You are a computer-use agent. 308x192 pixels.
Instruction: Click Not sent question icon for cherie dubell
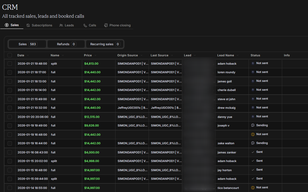click(x=253, y=90)
